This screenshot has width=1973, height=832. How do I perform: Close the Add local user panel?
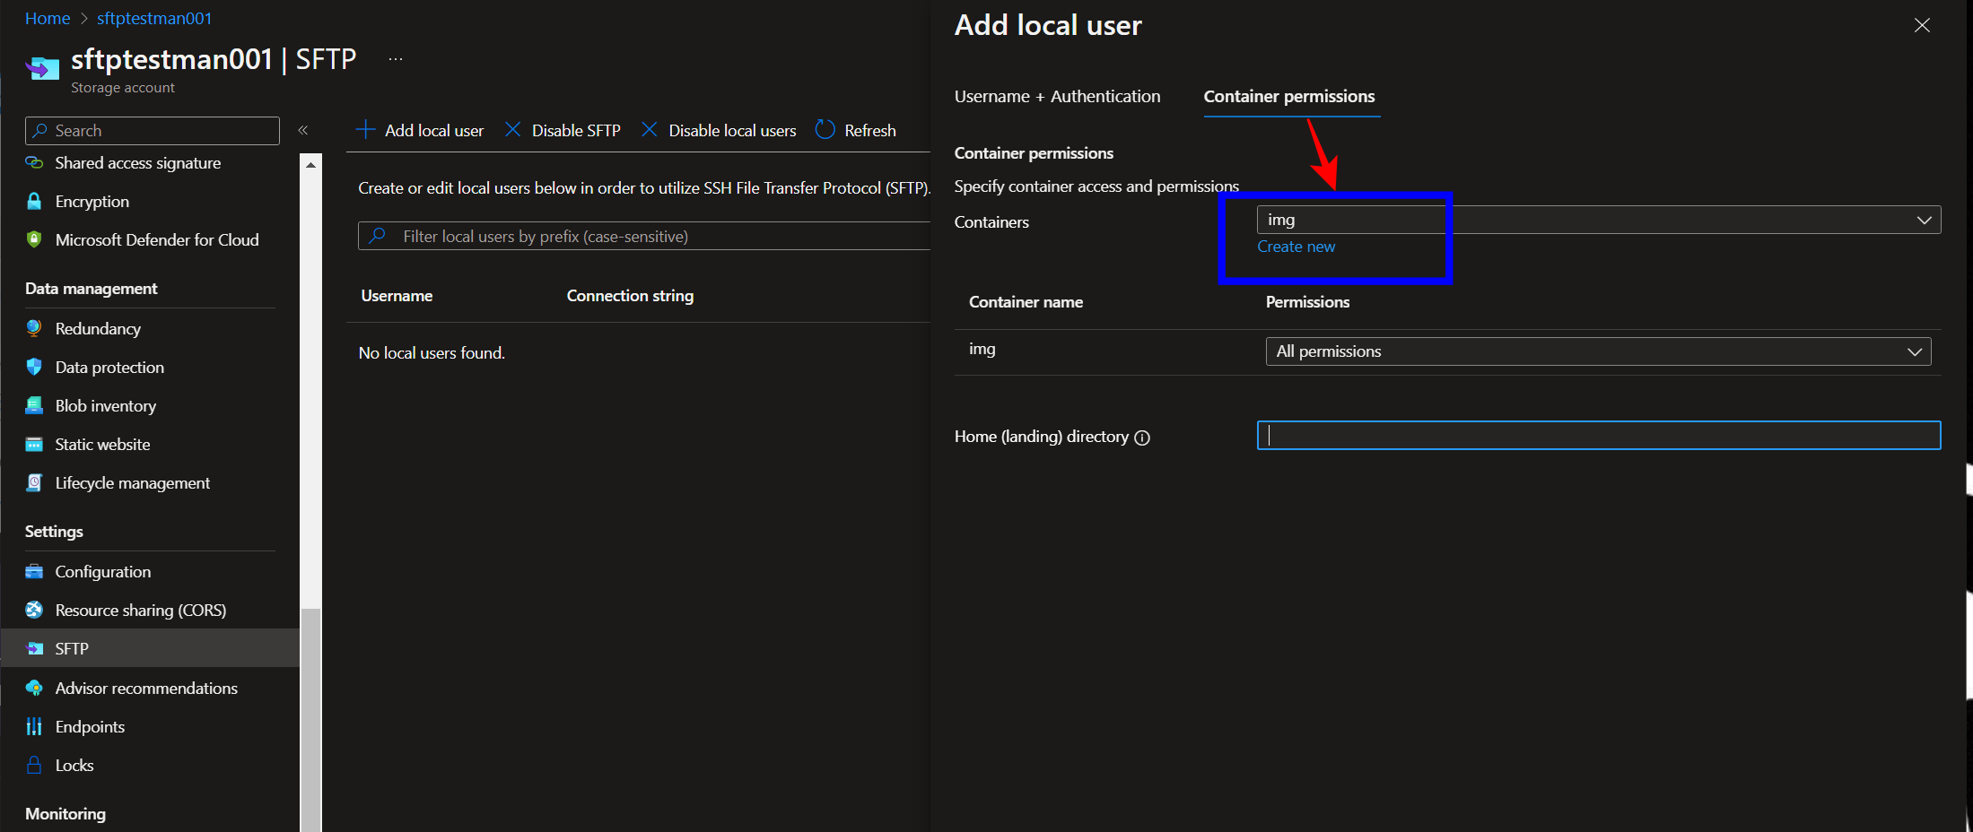tap(1922, 25)
